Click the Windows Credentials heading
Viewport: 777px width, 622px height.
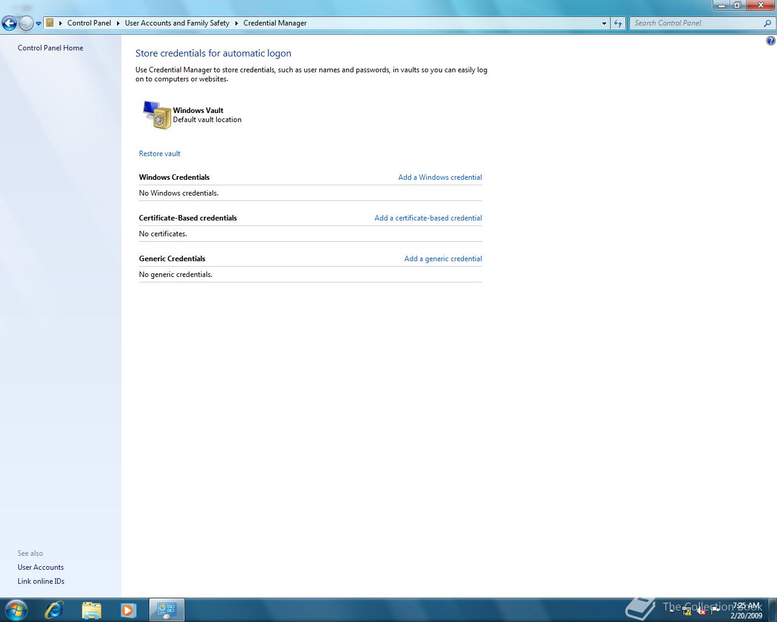click(x=174, y=177)
